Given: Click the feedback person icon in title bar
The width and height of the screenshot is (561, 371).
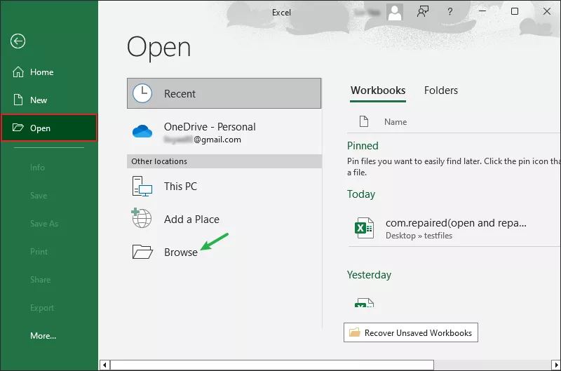Looking at the screenshot, I should click(423, 11).
